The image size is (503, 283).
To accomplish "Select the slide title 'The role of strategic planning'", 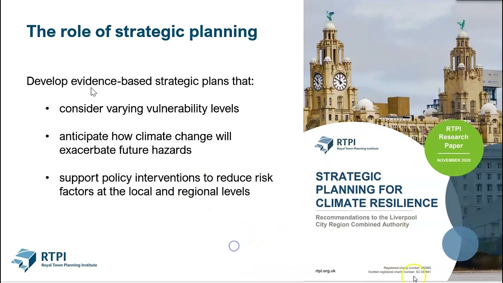I will point(142,31).
